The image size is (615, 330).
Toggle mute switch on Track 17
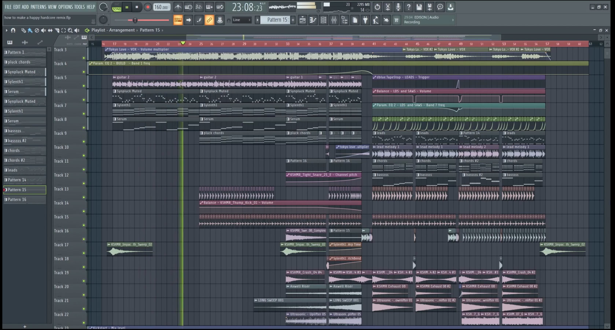point(84,253)
